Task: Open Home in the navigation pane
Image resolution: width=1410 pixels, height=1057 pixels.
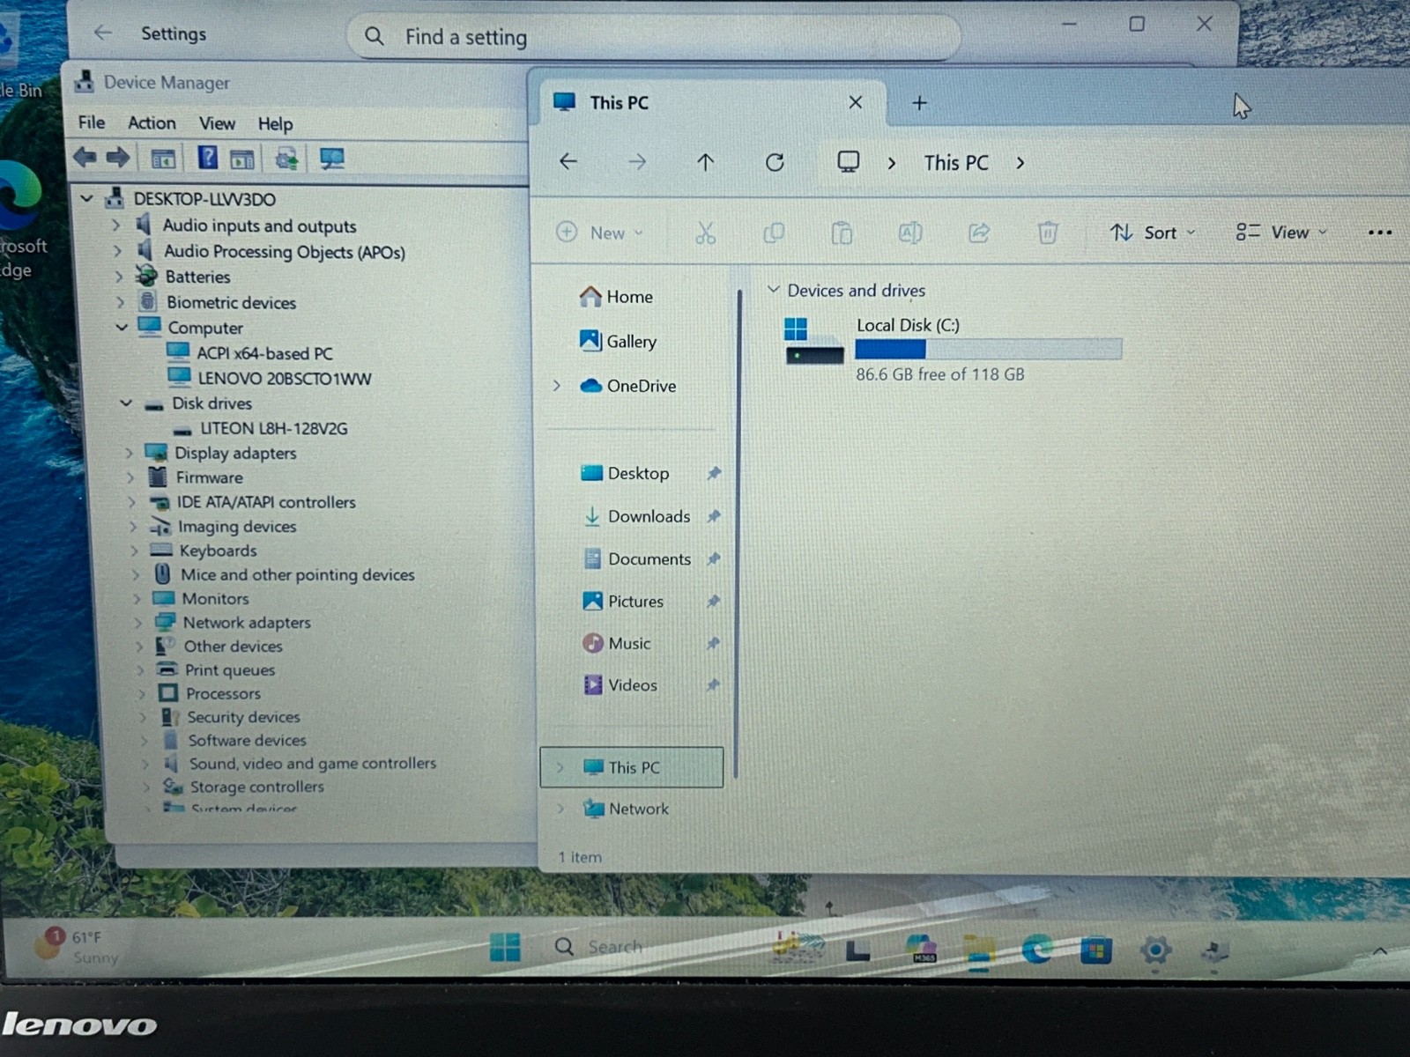Action: click(616, 297)
